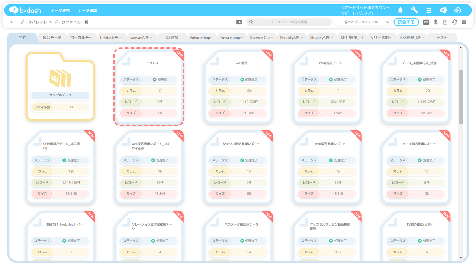The image size is (476, 268).
Task: Click the file icon on web接客実績レポート card
Action: coord(304,141)
